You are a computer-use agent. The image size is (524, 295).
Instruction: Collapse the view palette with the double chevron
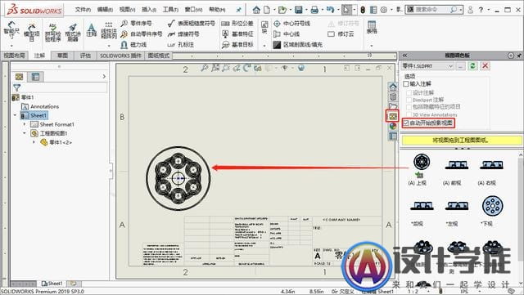click(x=404, y=56)
